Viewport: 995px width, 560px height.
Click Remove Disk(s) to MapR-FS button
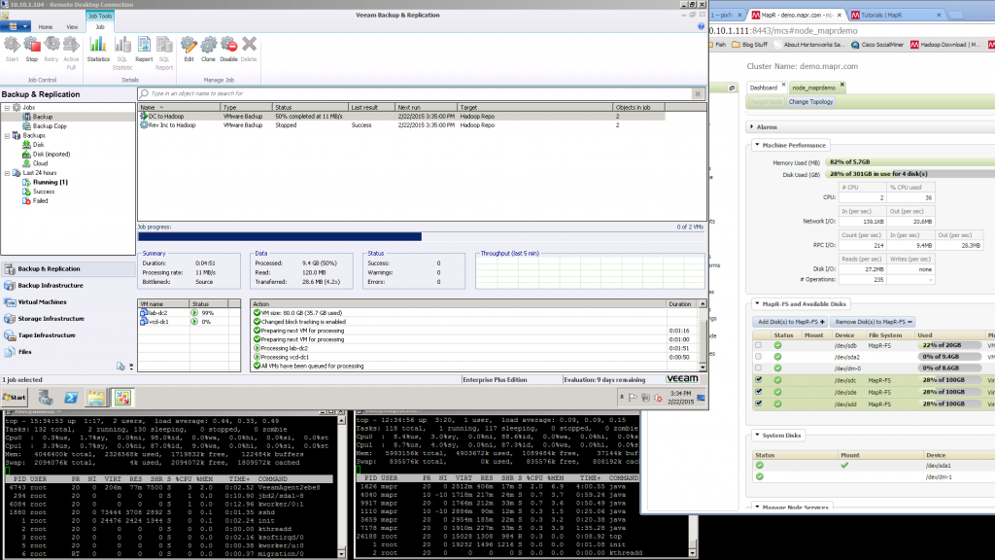(874, 322)
